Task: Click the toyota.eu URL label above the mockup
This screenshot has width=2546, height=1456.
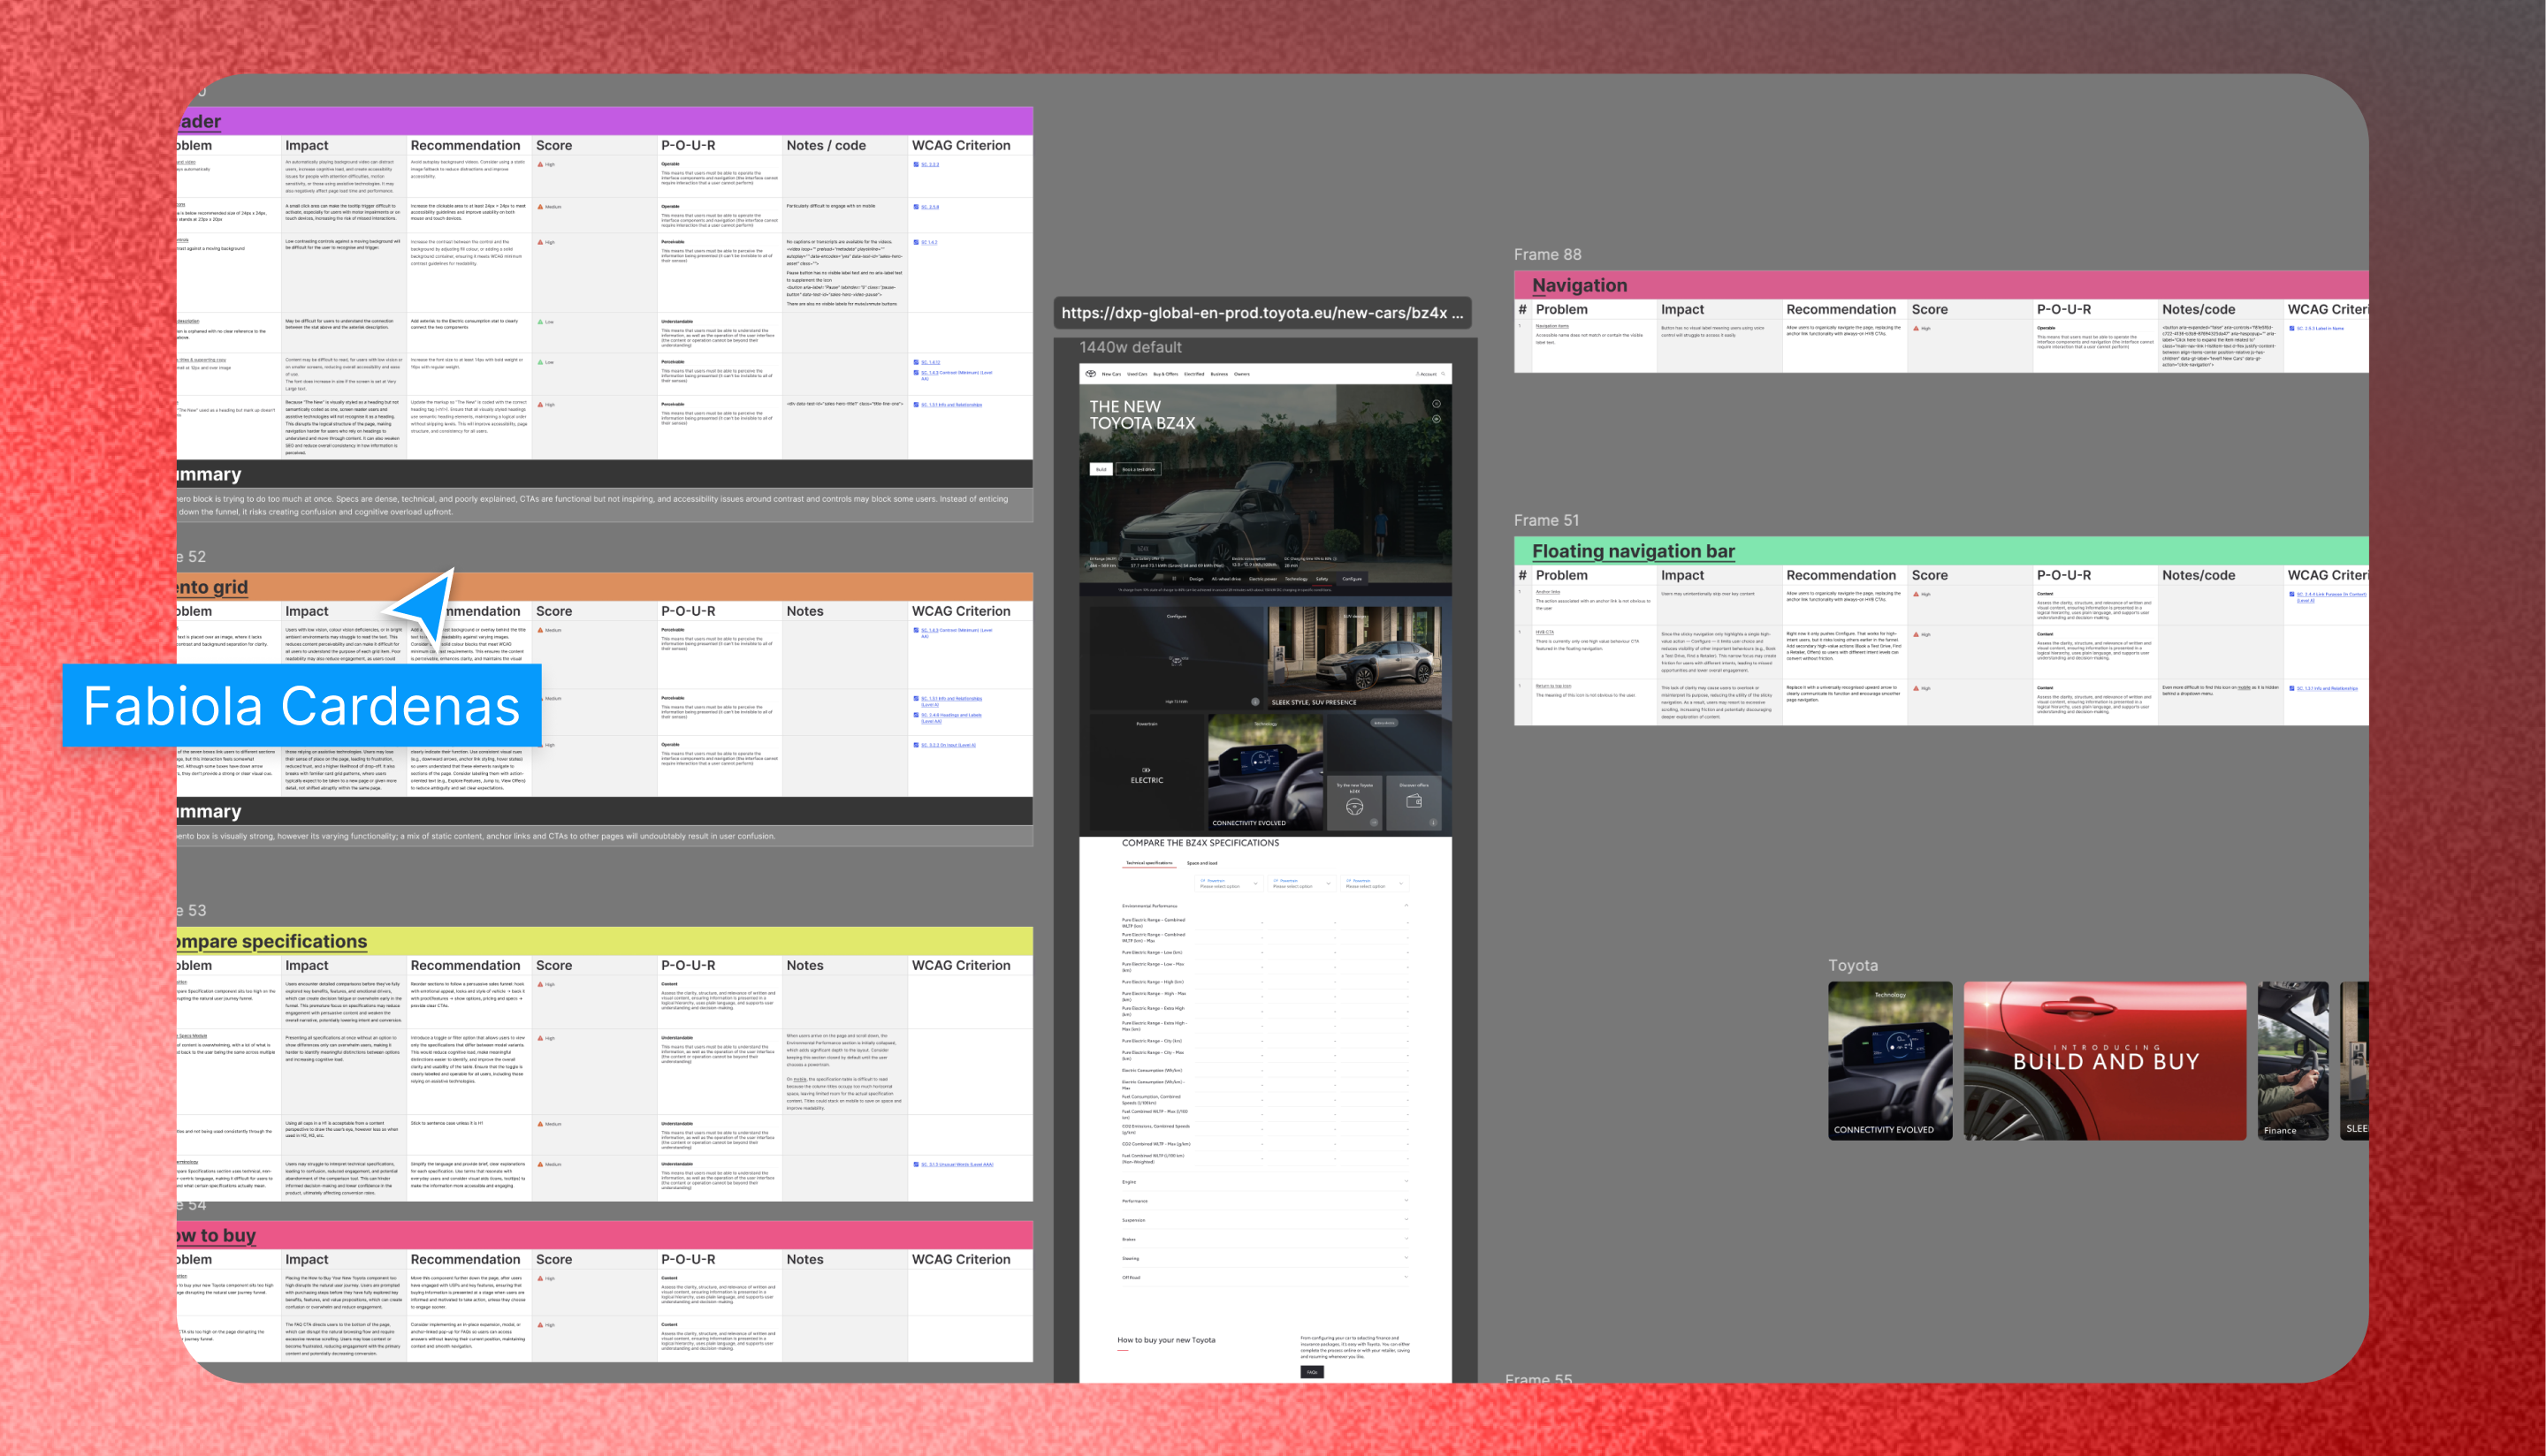Action: [x=1262, y=313]
